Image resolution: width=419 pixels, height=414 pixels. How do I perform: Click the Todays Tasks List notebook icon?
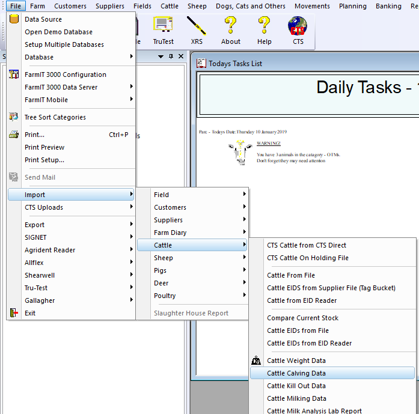tap(201, 63)
